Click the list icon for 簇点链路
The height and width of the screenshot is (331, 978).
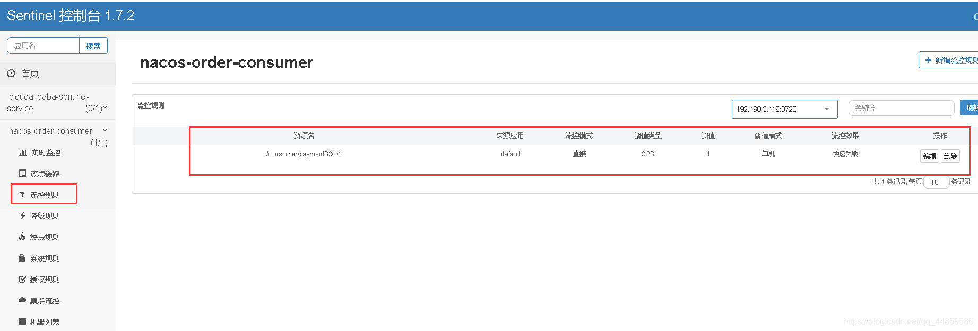(x=22, y=173)
